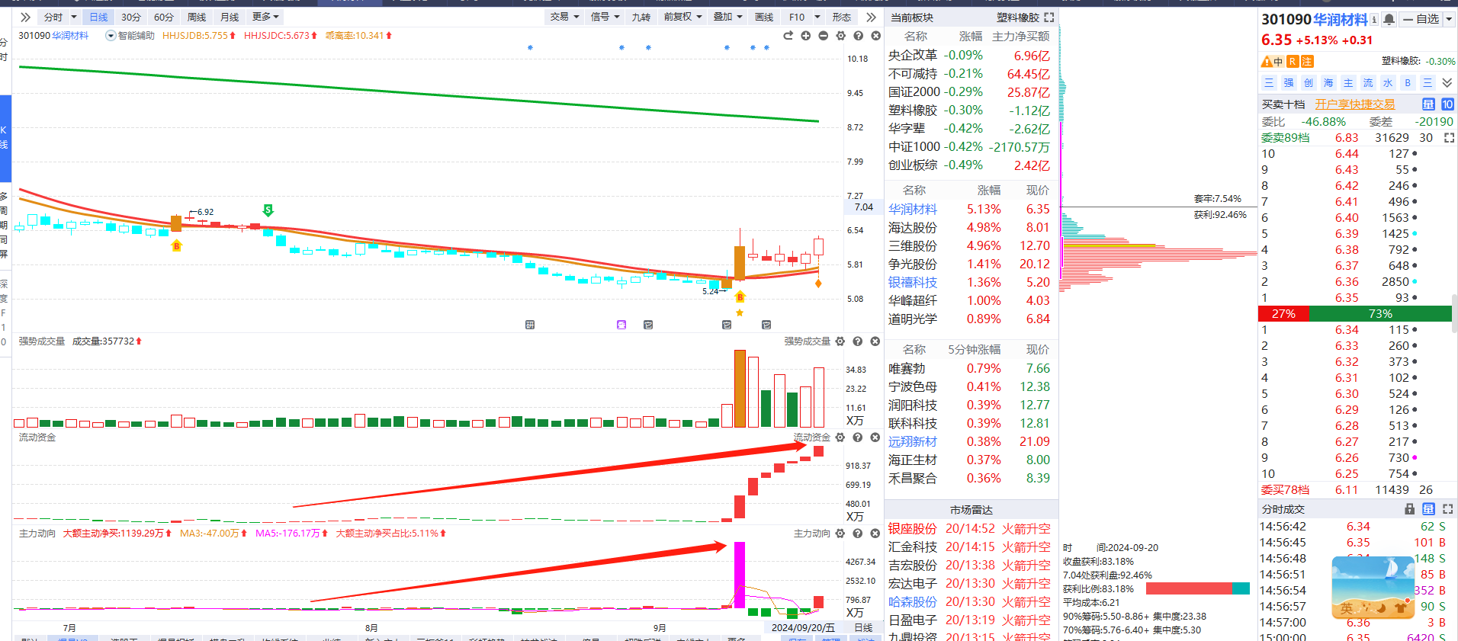Open help for 主力动向 indicator

point(858,534)
